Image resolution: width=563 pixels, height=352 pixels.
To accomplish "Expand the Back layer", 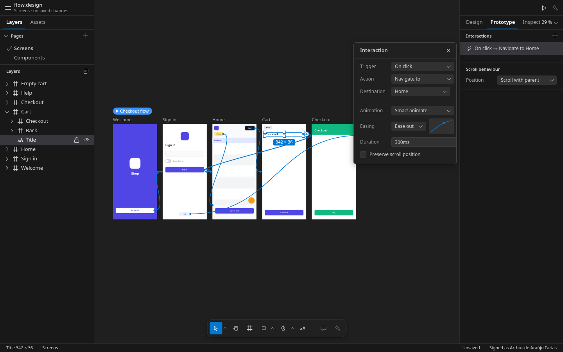I will pos(12,131).
